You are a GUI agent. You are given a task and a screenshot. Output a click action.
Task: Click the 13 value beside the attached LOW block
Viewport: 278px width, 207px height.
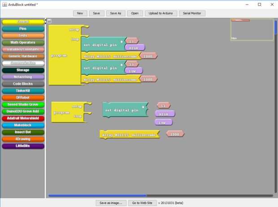click(x=132, y=65)
